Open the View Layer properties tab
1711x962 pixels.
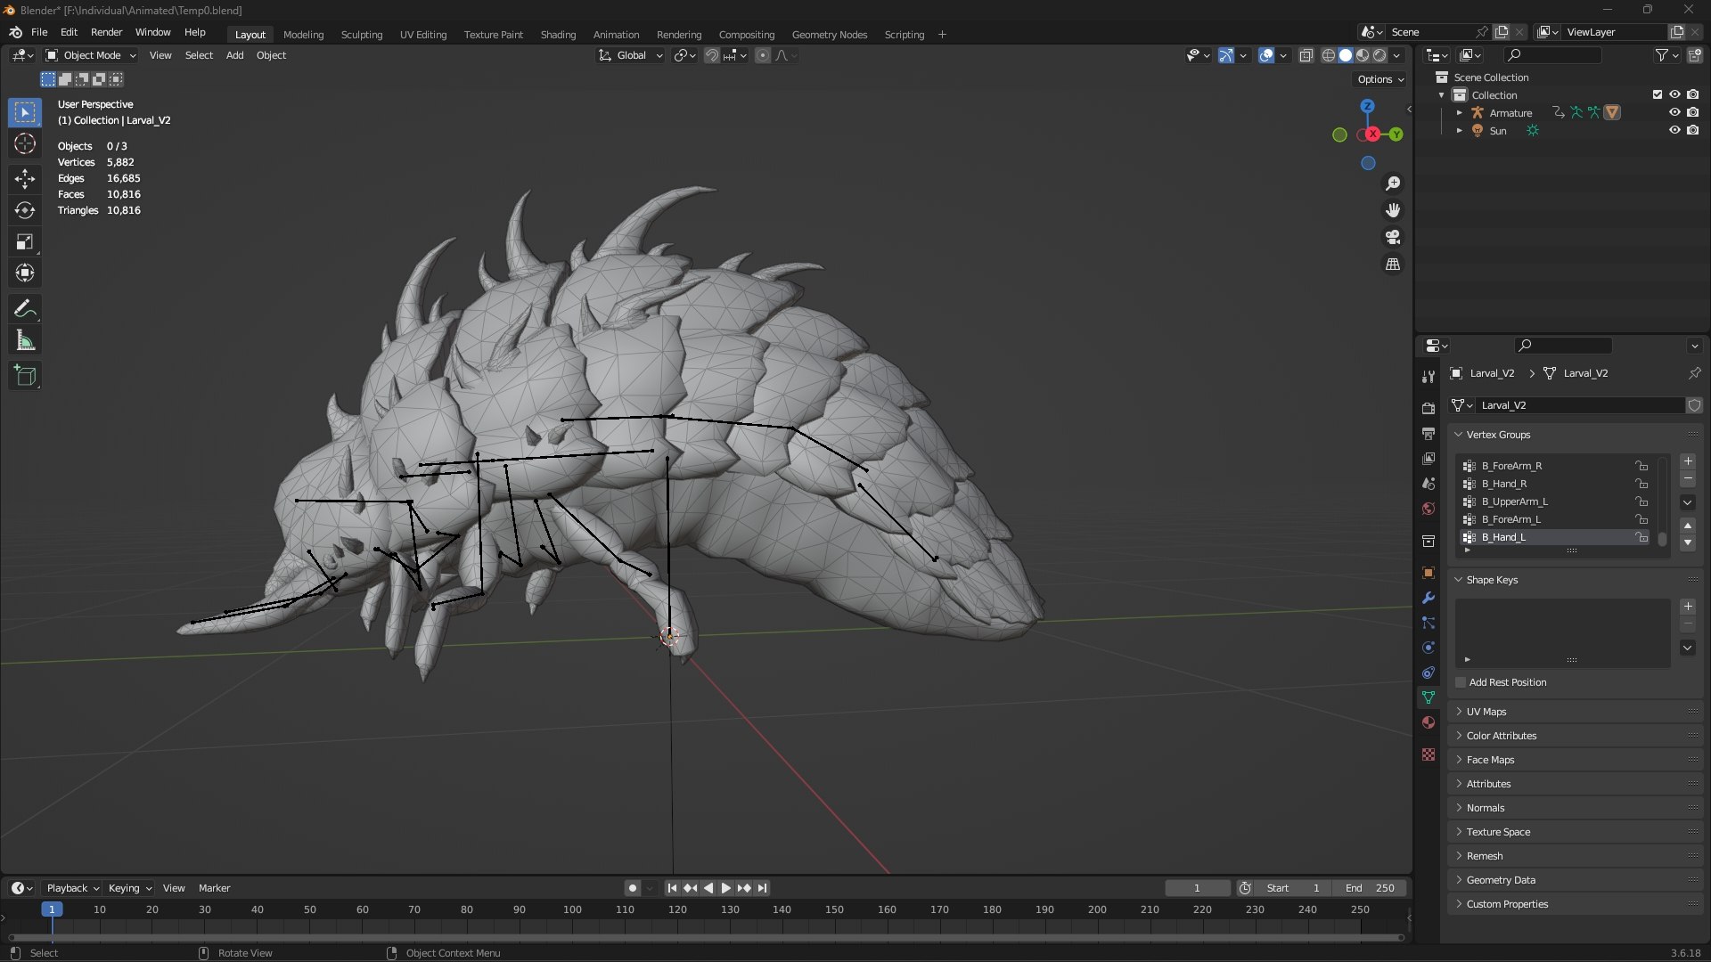point(1429,459)
